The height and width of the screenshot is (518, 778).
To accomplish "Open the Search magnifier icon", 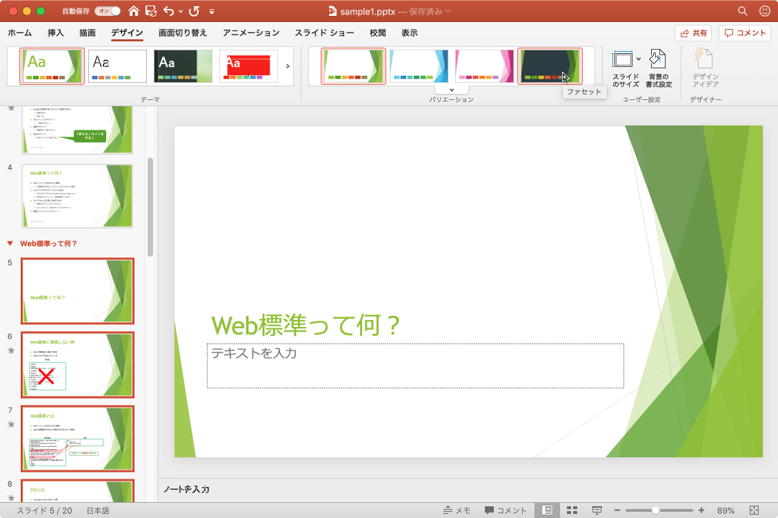I will pyautogui.click(x=742, y=11).
